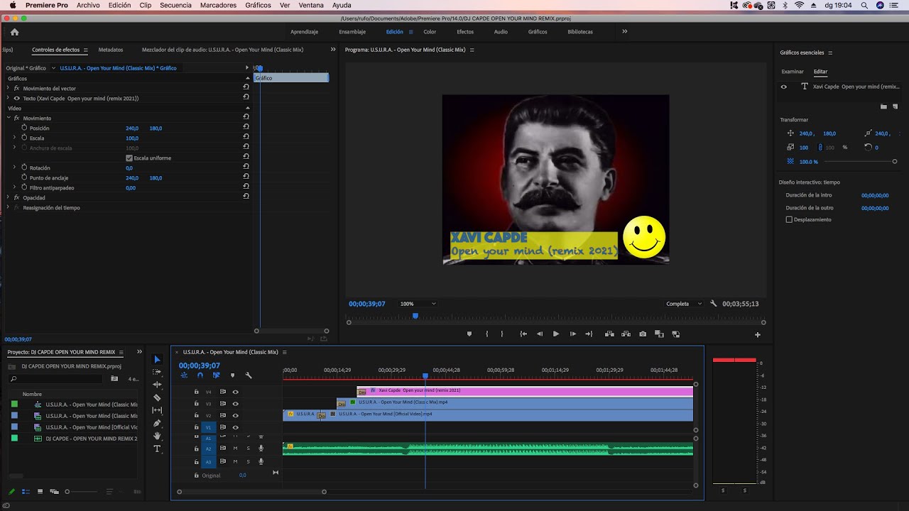
Task: Go to In point
Action: 523,334
